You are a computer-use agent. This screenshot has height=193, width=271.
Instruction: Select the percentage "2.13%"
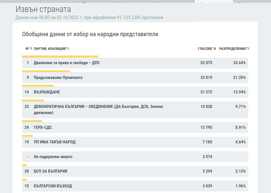click(241, 171)
